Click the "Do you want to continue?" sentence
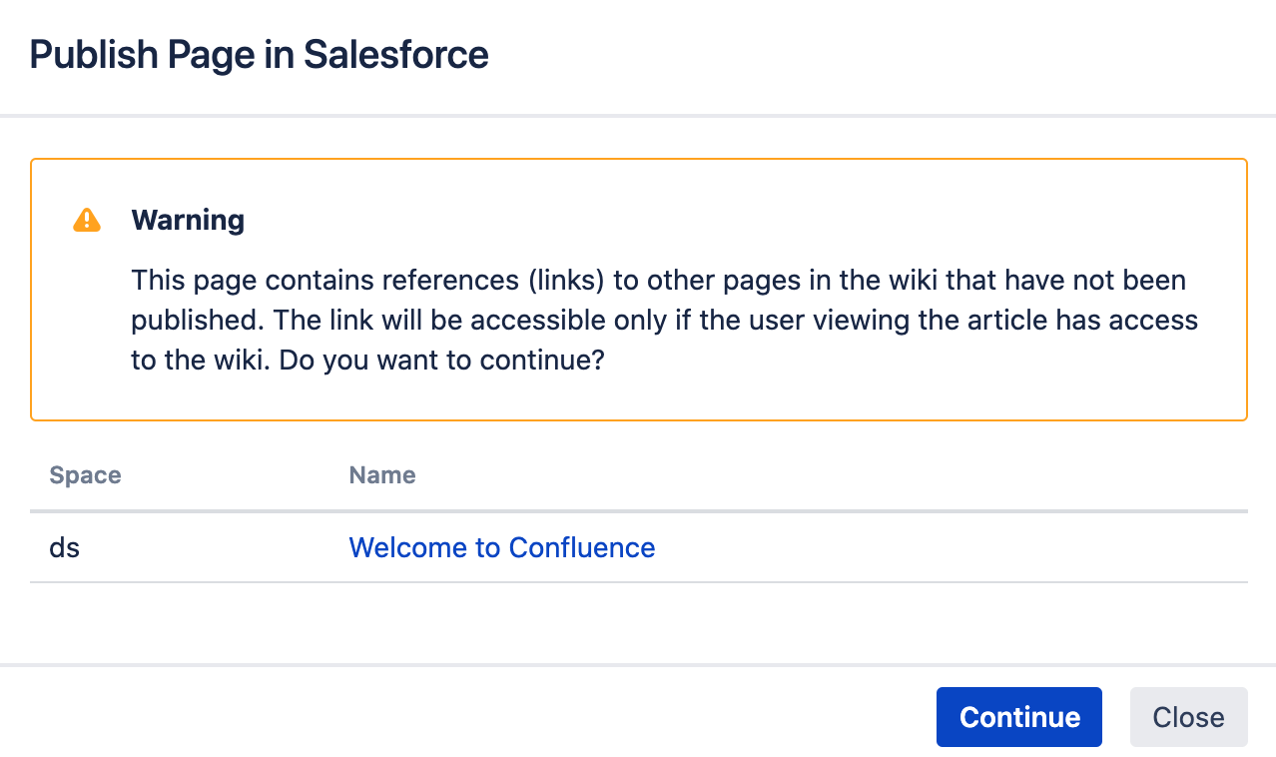1276x757 pixels. tap(442, 360)
